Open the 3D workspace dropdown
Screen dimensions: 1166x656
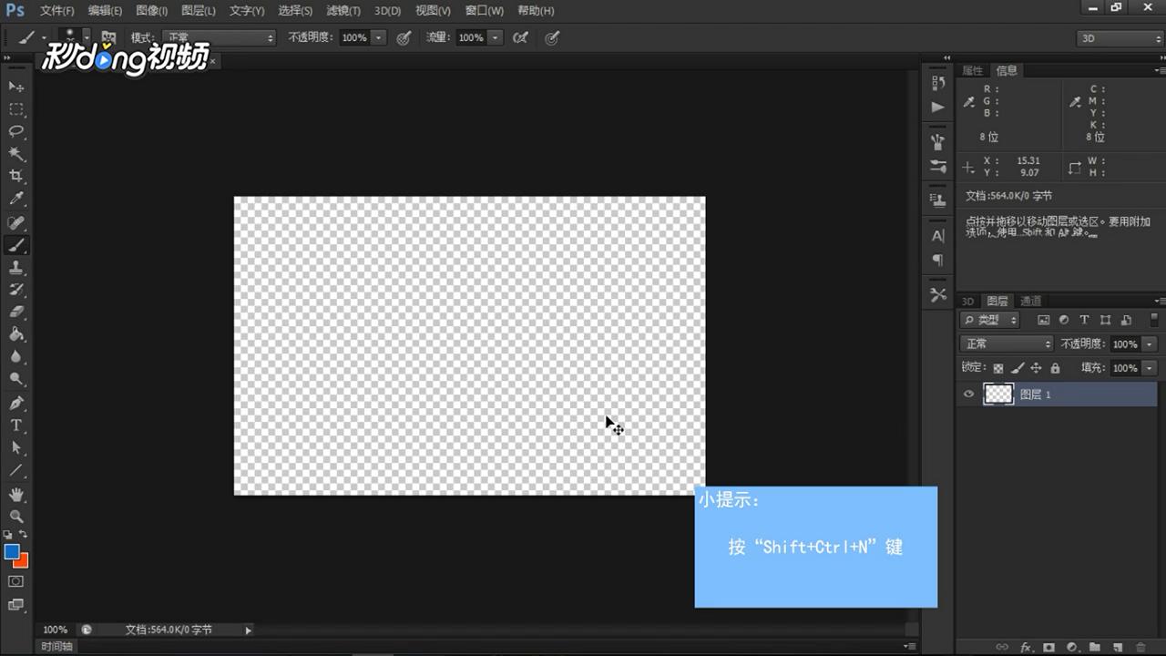coord(1120,38)
